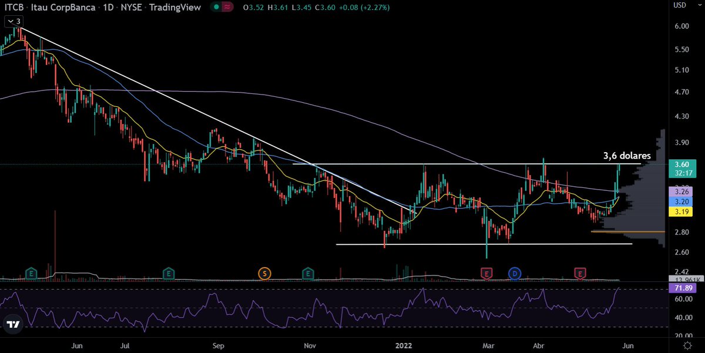Click the '4.70' price axis label

pos(681,93)
